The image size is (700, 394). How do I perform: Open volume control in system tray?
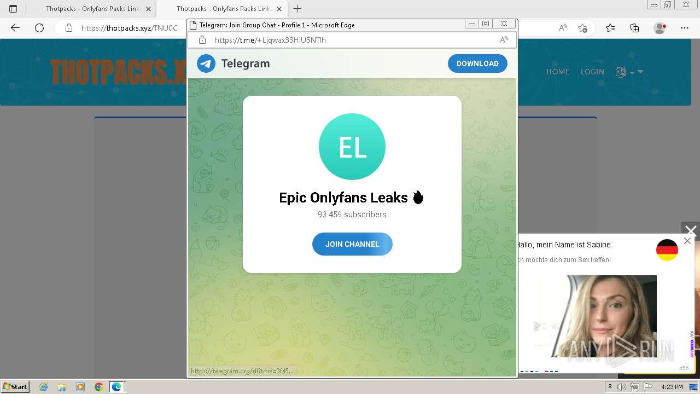coord(622,387)
